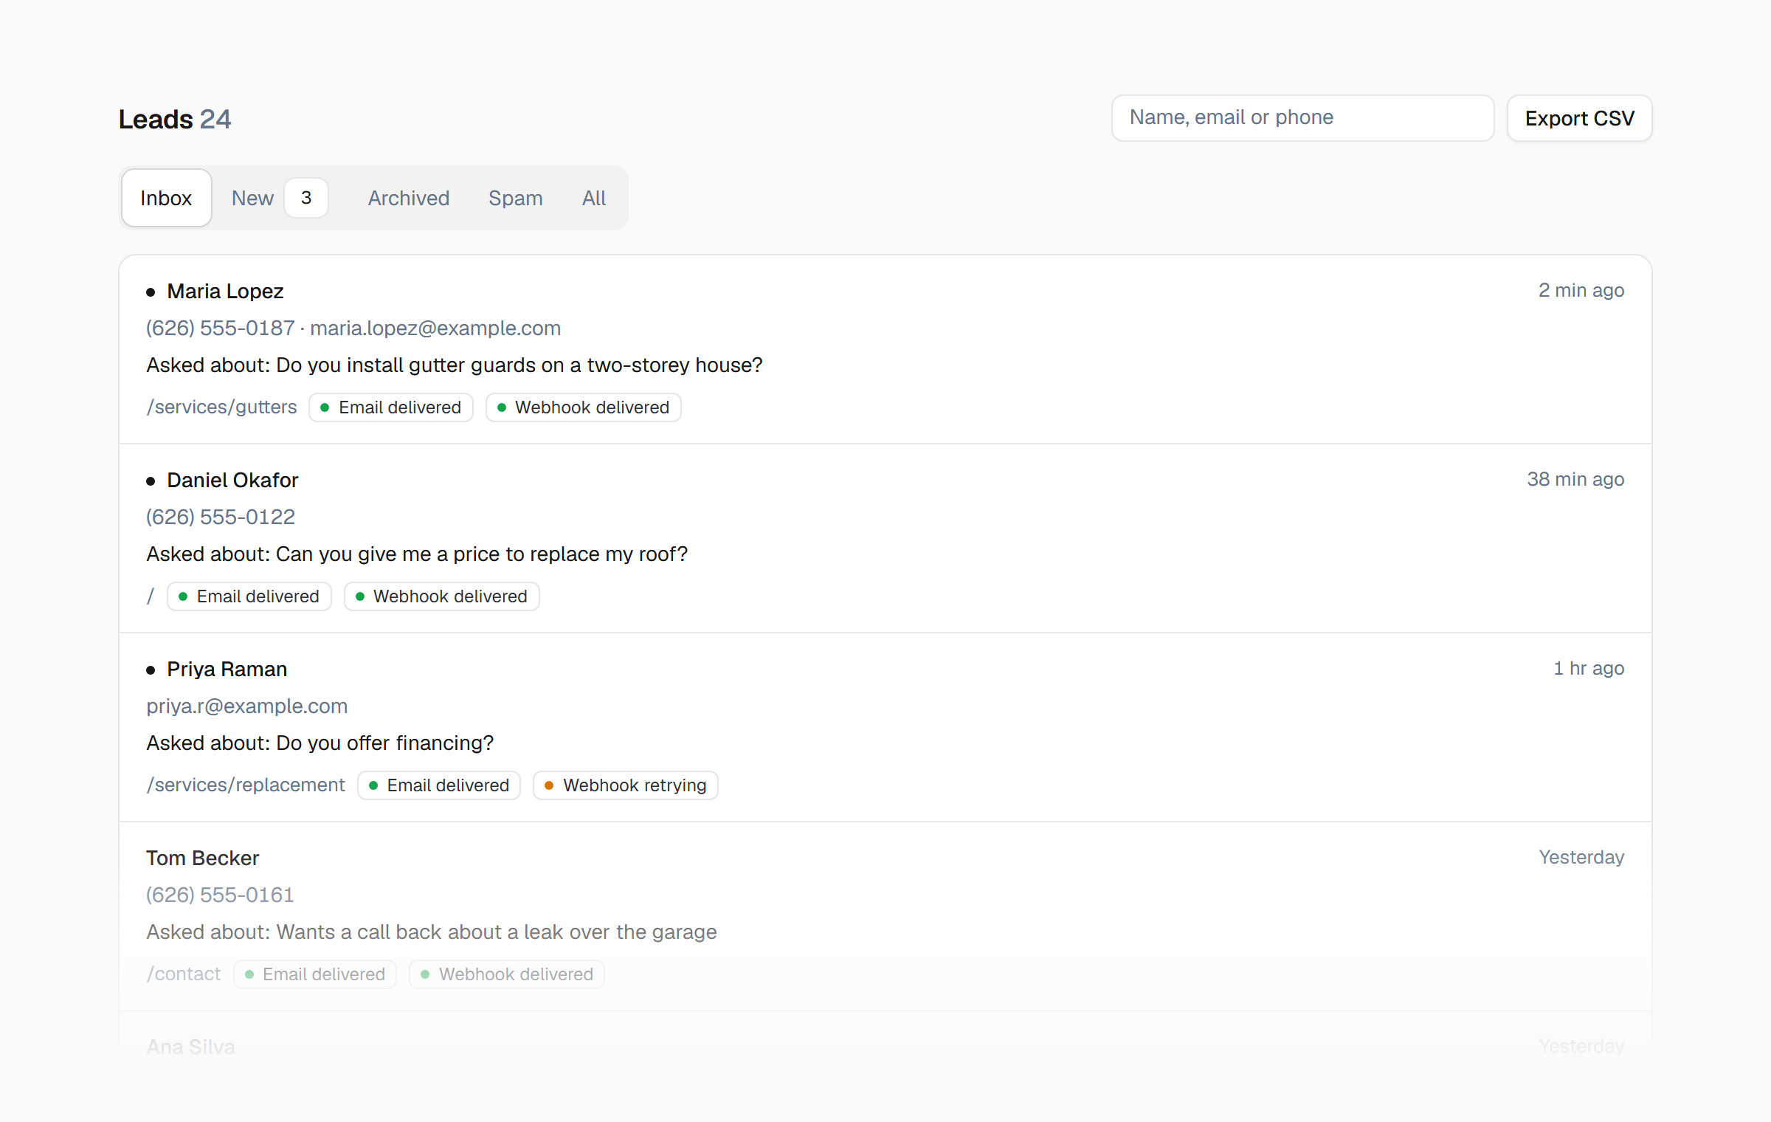Click Maria Lopez's unread dot indicator

pyautogui.click(x=151, y=292)
